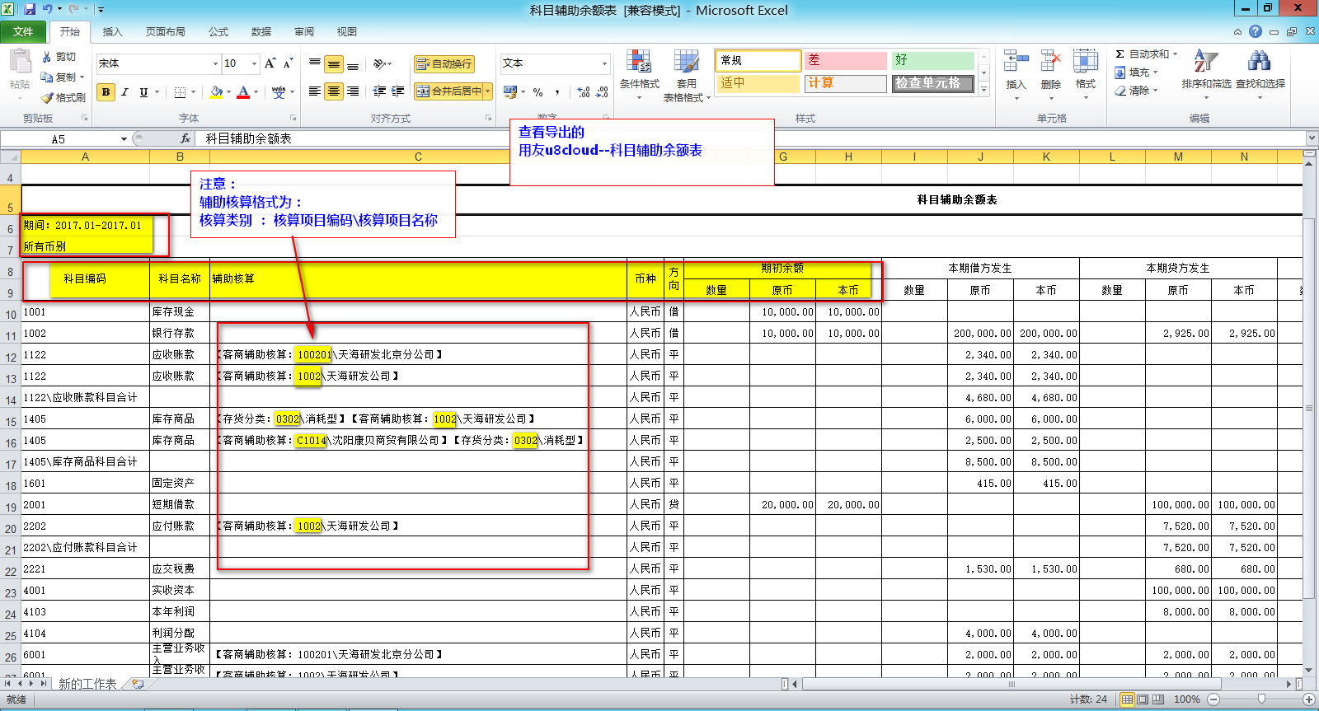Expand the font size dropdown
Viewport: 1319px width, 711px height.
click(254, 63)
